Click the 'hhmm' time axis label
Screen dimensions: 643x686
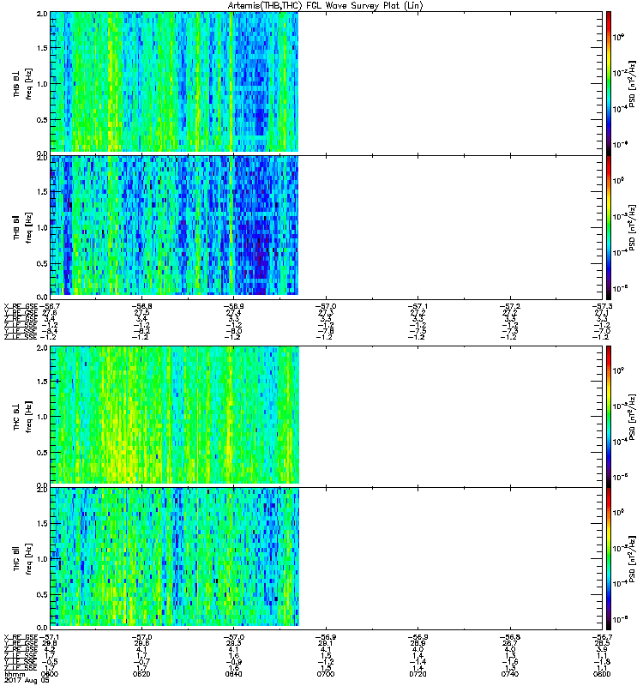point(15,674)
